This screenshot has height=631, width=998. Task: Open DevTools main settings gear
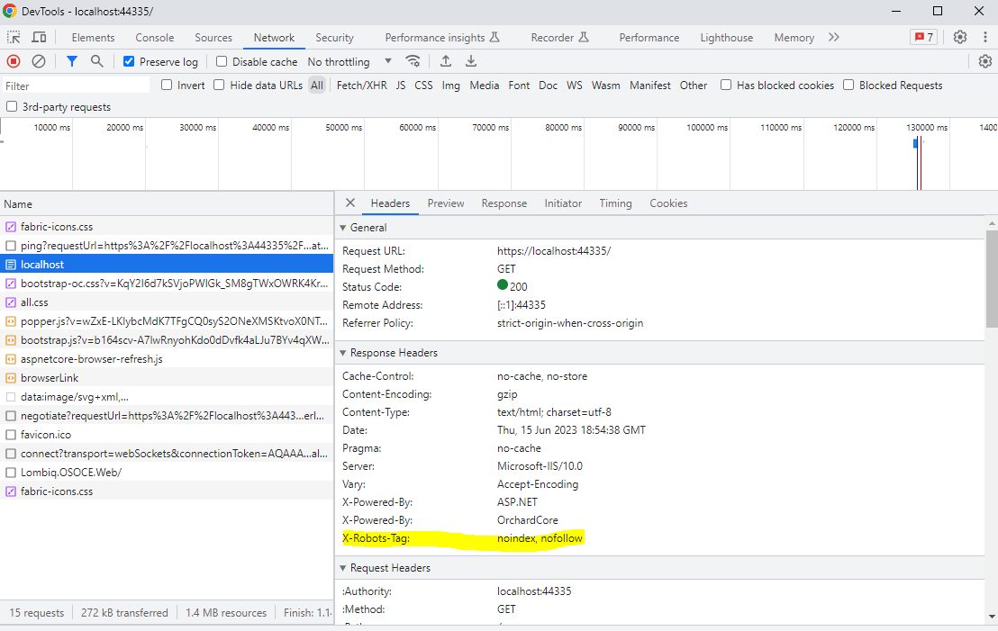[x=960, y=37]
